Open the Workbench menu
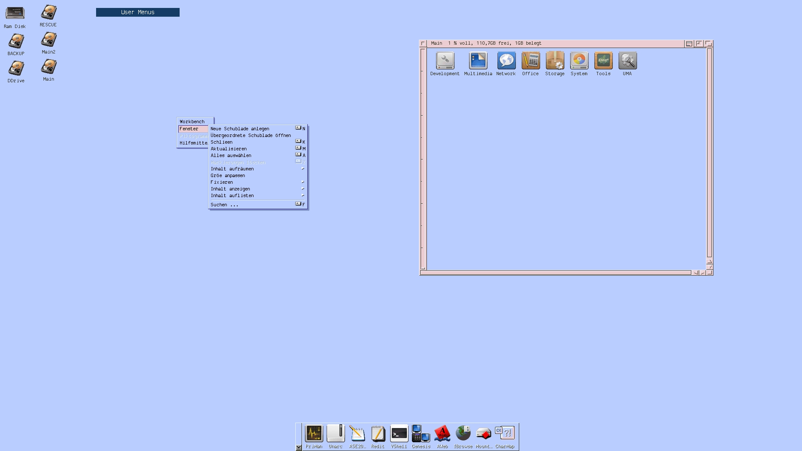Screen dimensions: 802x451 (192, 122)
